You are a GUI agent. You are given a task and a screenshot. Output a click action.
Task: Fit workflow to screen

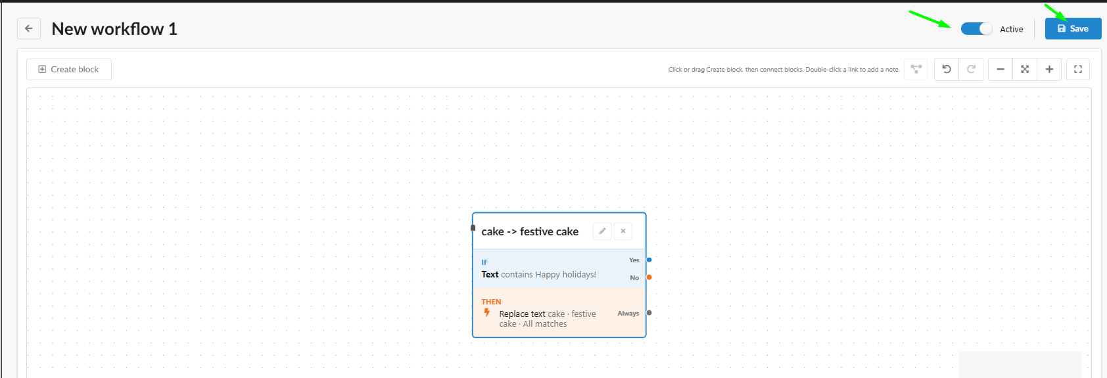[1025, 69]
